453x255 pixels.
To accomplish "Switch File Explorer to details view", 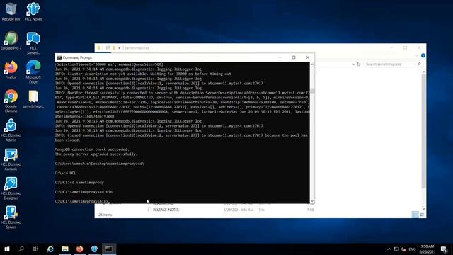I will (x=415, y=215).
